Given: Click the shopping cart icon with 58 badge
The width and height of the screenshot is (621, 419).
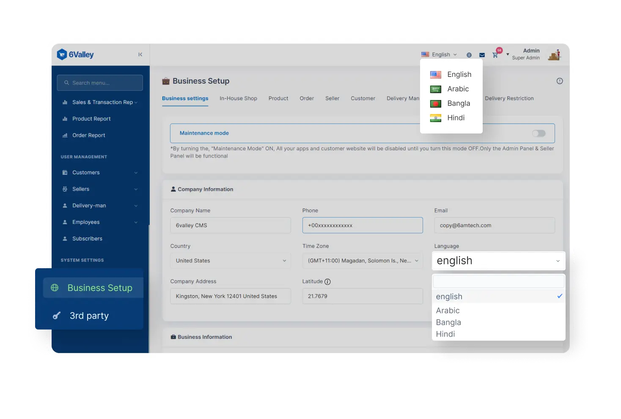Looking at the screenshot, I should pos(495,55).
